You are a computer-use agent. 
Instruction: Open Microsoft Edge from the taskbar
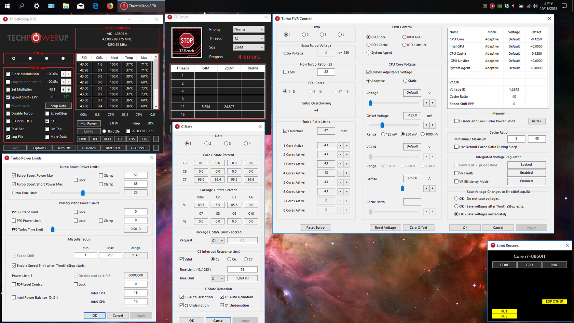(95, 6)
